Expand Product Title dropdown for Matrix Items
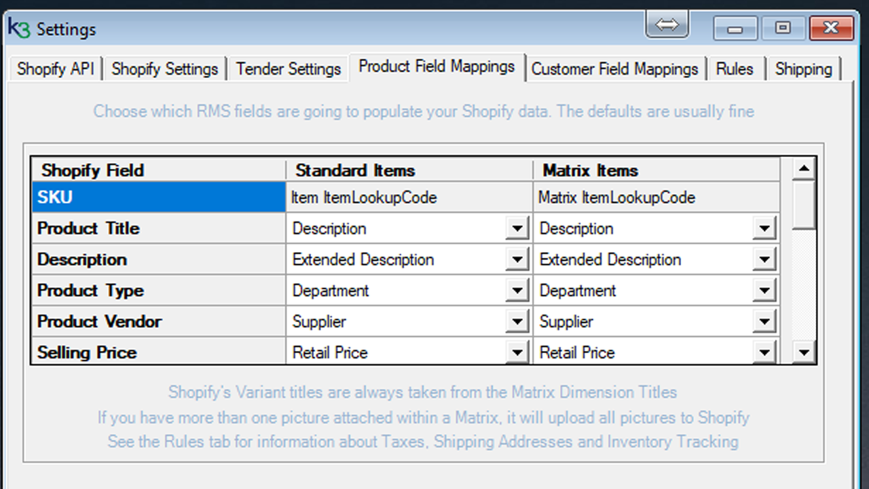Image resolution: width=869 pixels, height=489 pixels. tap(764, 228)
